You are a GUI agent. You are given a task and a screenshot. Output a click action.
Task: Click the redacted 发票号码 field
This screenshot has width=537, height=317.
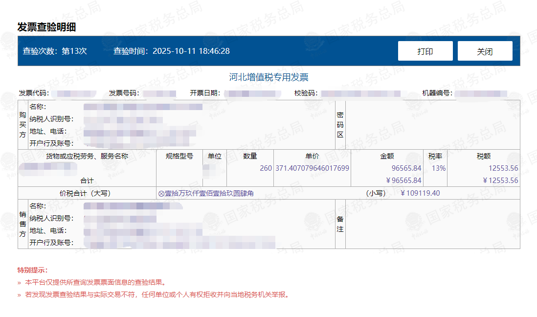pyautogui.click(x=160, y=92)
